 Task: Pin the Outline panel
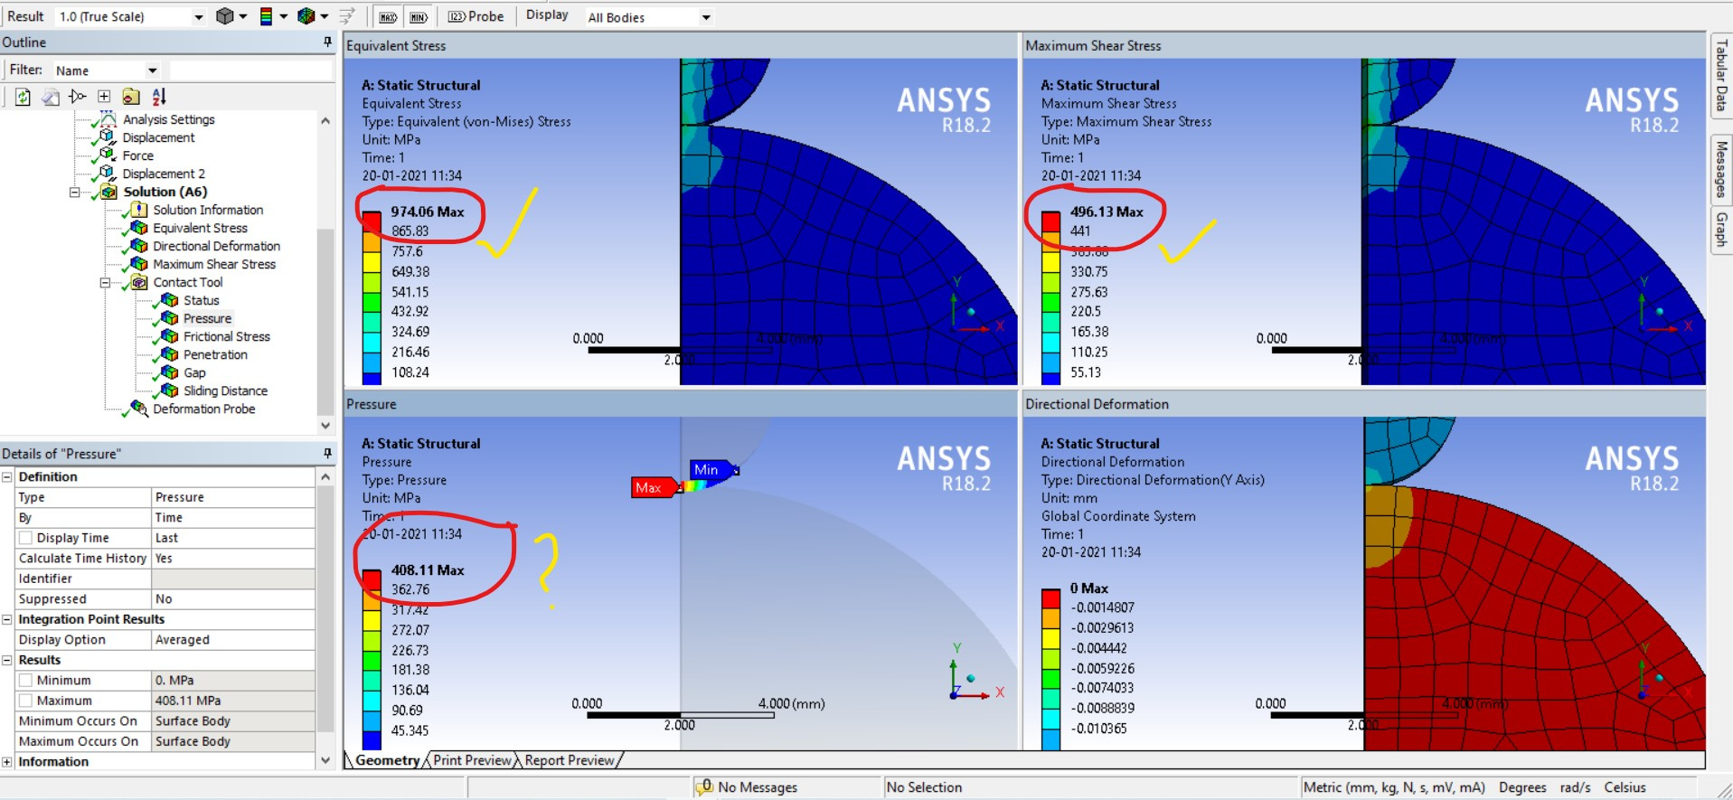(327, 42)
